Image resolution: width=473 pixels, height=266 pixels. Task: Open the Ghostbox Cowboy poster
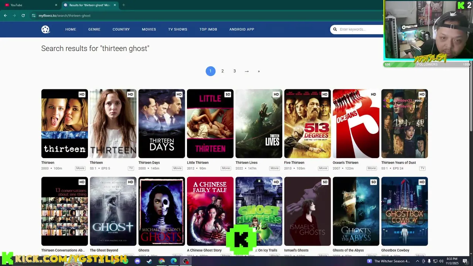coord(405,211)
